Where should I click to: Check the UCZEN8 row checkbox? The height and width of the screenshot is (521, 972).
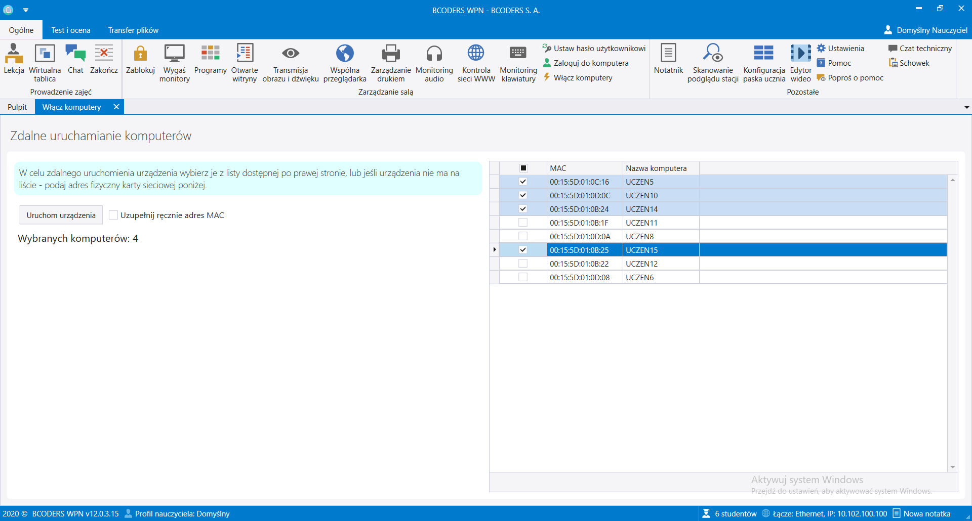pos(523,236)
